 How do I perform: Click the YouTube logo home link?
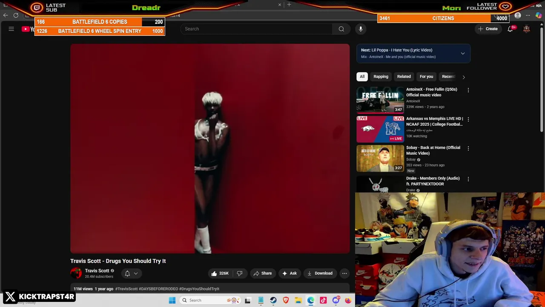(28, 29)
